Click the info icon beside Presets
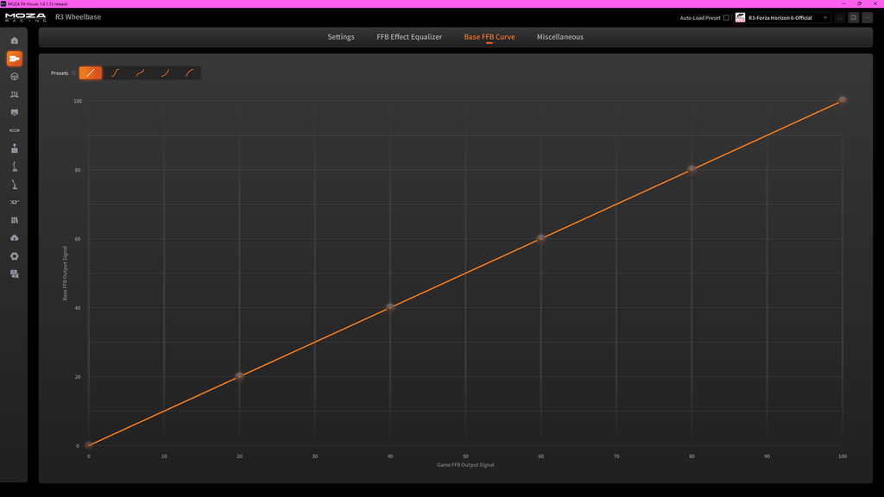The width and height of the screenshot is (884, 497). pyautogui.click(x=74, y=72)
